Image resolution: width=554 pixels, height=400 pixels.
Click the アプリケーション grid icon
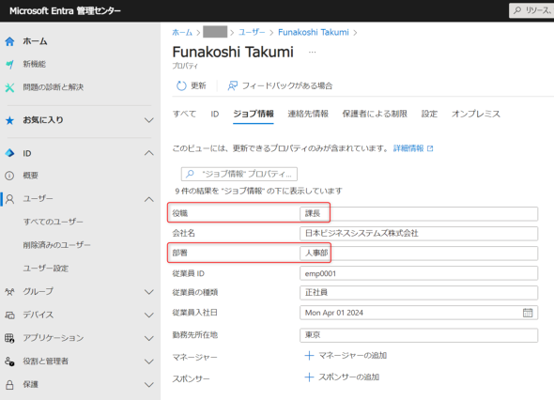(x=10, y=338)
